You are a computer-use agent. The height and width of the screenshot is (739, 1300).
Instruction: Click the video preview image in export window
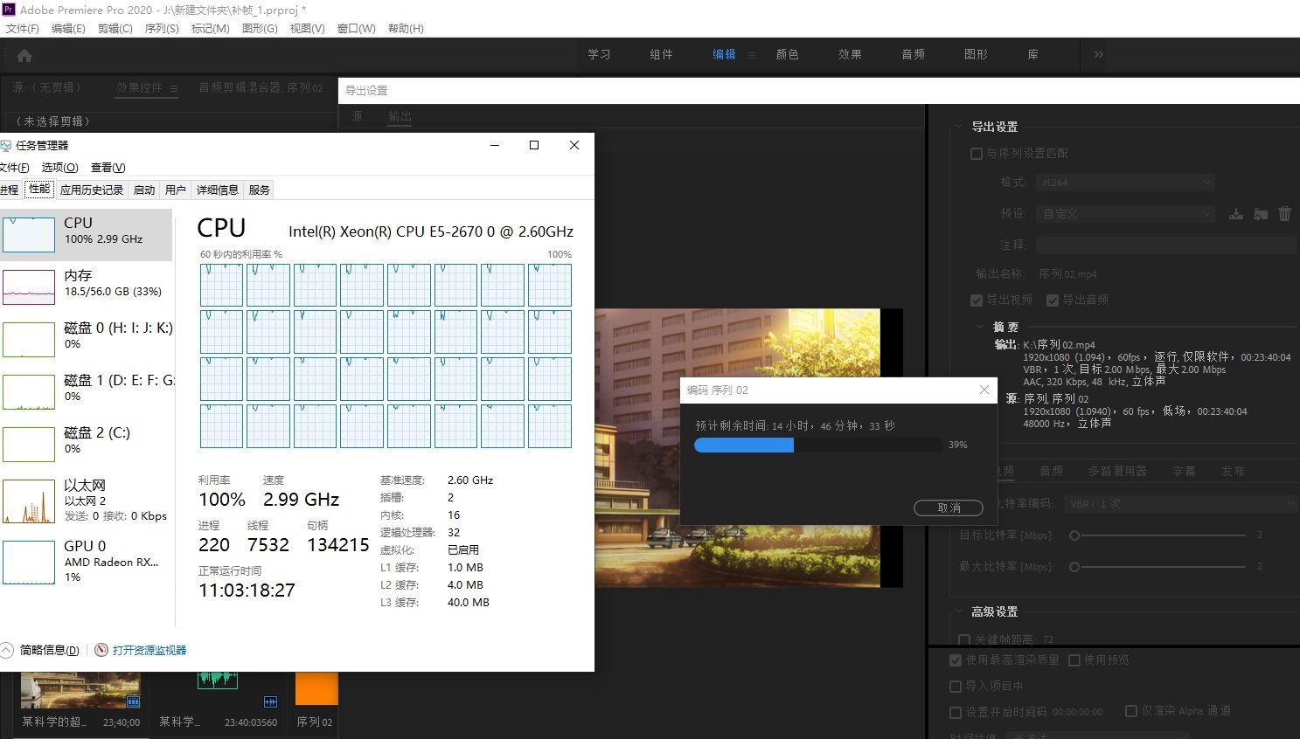[748, 447]
